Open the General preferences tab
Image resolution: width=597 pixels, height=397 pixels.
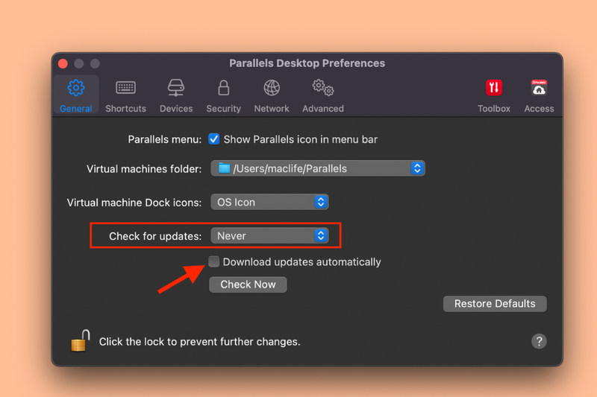76,95
